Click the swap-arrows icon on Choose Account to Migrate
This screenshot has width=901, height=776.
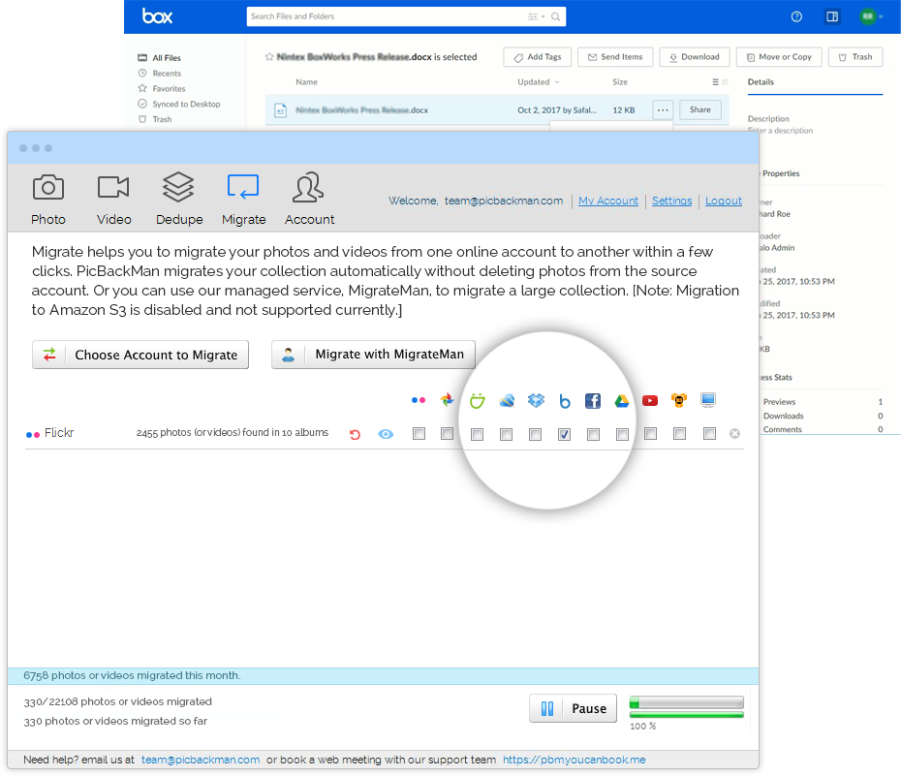pos(50,355)
